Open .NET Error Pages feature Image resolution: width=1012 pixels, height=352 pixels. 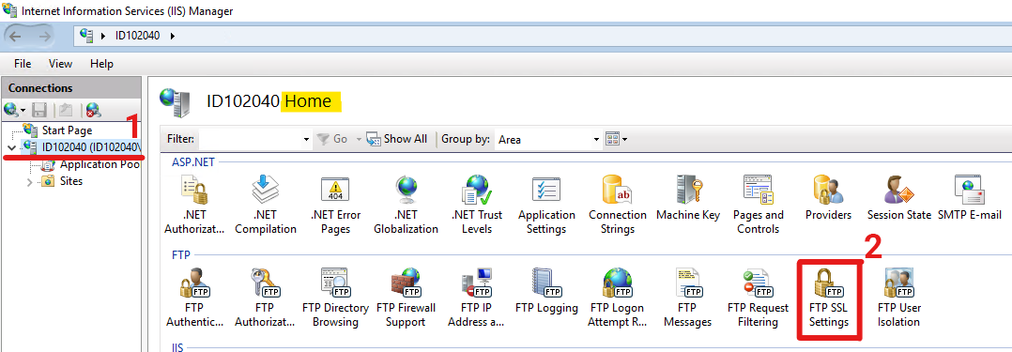pyautogui.click(x=336, y=204)
